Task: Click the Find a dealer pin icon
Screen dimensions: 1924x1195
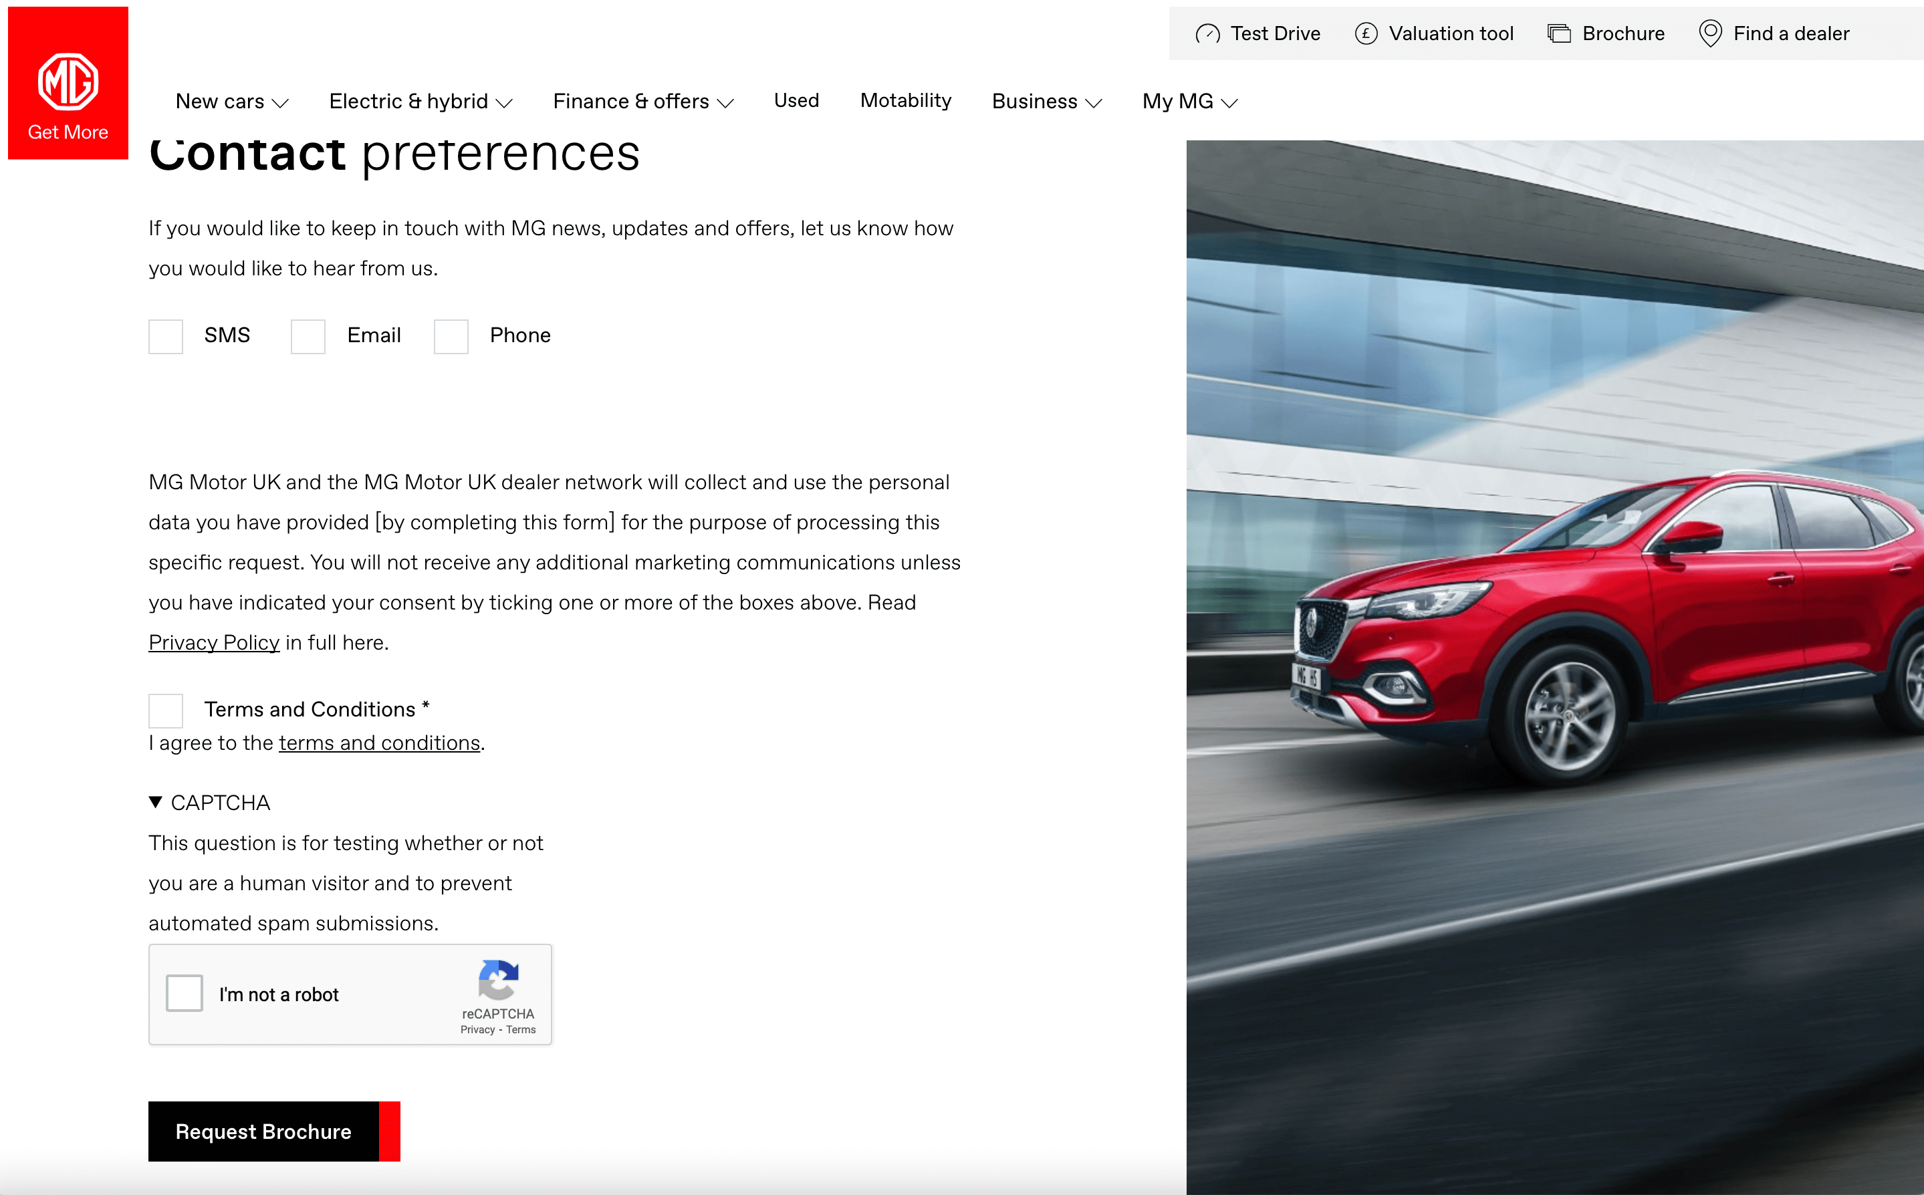Action: click(x=1710, y=34)
